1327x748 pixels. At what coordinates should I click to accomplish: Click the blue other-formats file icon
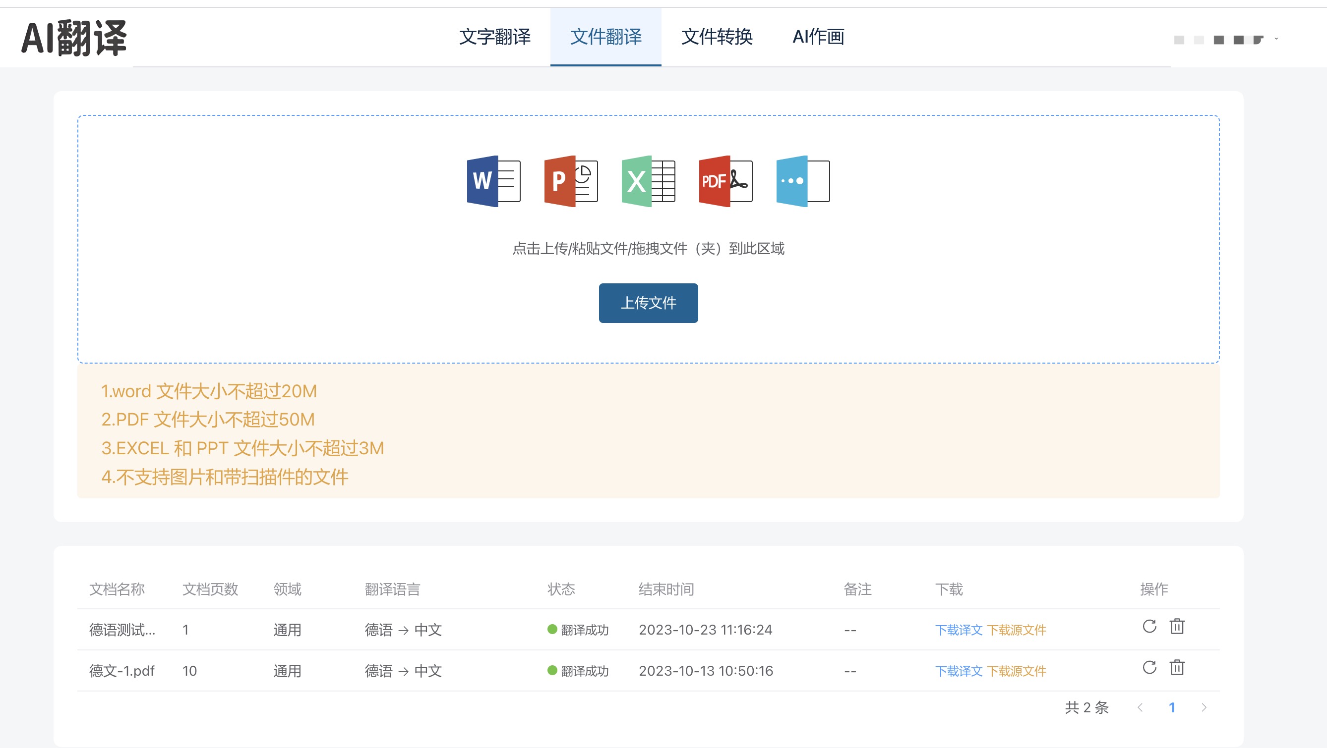tap(802, 181)
